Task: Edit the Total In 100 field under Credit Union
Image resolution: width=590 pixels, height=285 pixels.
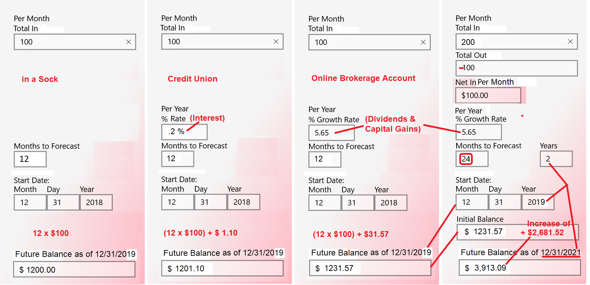Action: coord(222,41)
